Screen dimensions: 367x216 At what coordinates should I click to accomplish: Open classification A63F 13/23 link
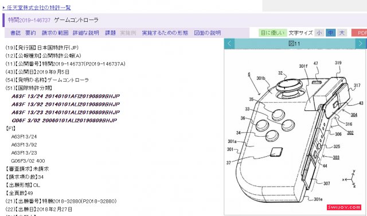click(65, 113)
